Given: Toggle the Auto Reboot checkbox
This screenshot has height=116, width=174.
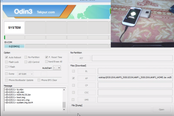Looking at the screenshot, I should pos(7,57).
